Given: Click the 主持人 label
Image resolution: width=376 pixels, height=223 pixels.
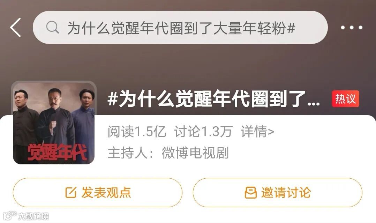Looking at the screenshot, I should 131,153.
